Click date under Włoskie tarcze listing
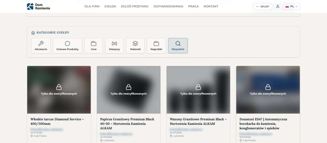 coord(36,132)
